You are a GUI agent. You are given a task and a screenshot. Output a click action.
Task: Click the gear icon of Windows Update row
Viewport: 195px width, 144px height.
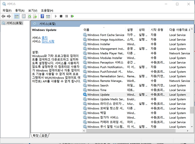pos(85,94)
